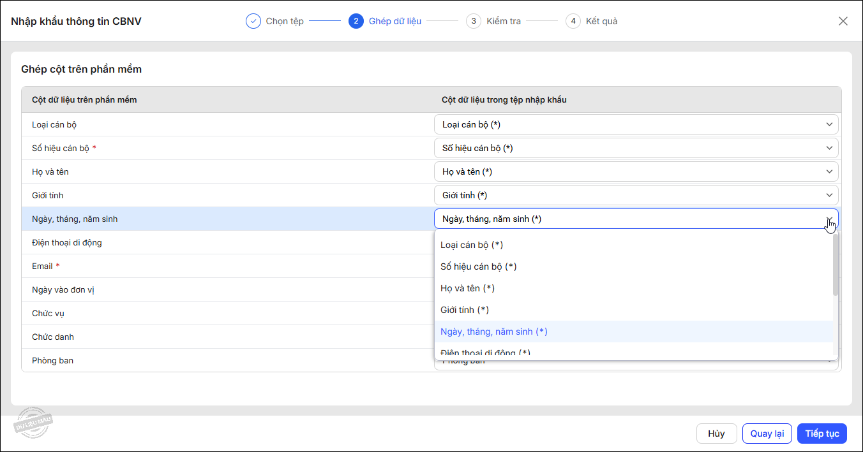Close the import dialog with X icon
This screenshot has height=452, width=863.
[843, 21]
